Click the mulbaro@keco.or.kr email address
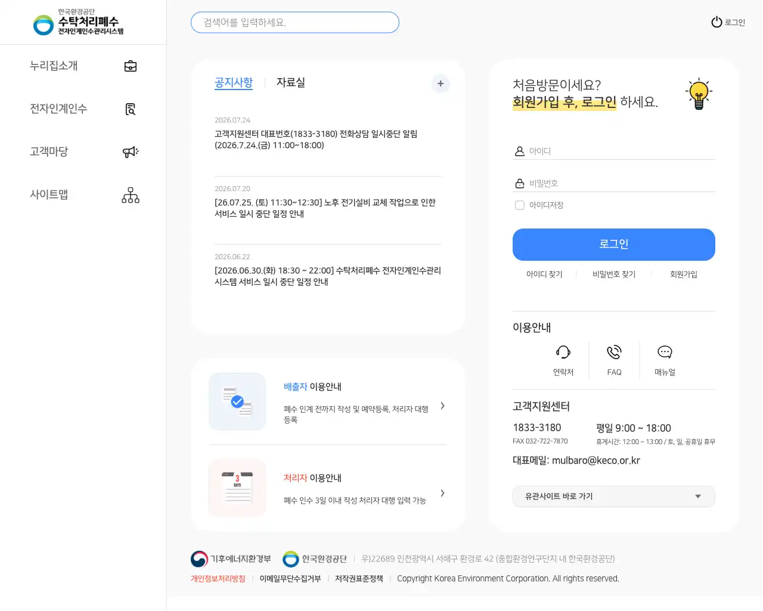 [596, 461]
